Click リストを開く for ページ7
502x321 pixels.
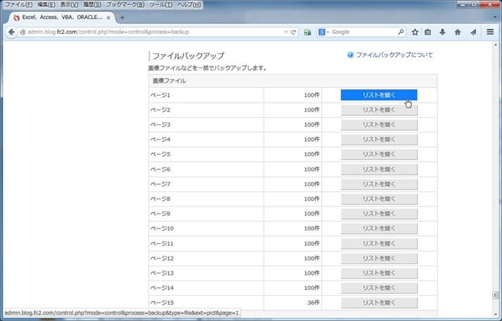point(379,184)
